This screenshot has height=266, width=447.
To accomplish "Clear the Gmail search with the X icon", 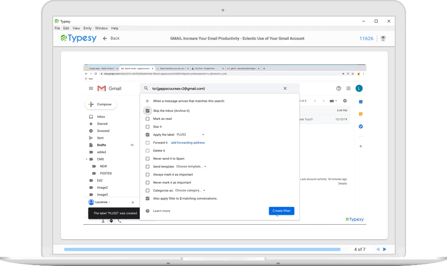I will (285, 88).
